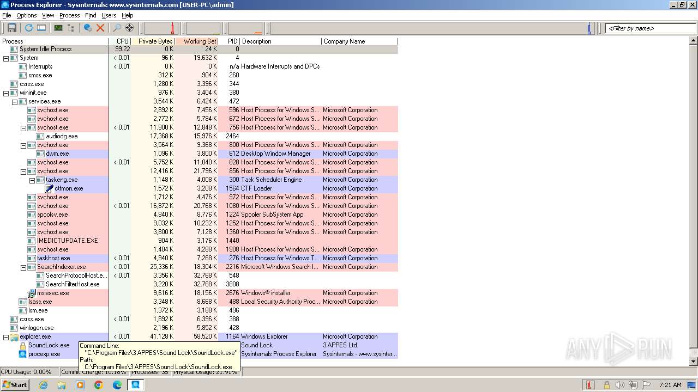Toggle the lower pane view icon
Screen dimensions: 698x392
pyautogui.click(x=41, y=28)
